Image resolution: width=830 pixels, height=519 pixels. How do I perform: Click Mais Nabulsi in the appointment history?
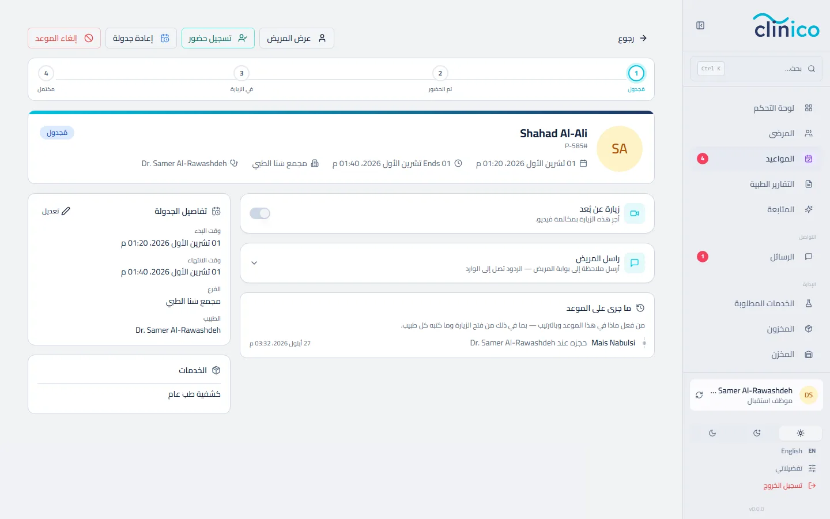click(613, 343)
